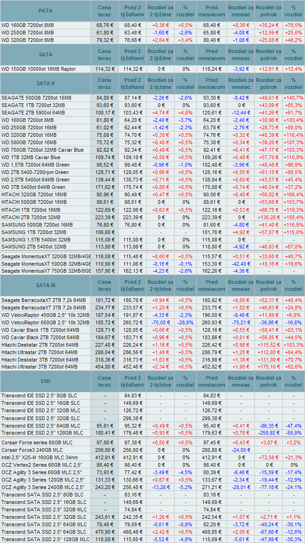
Task: Select the -12,44 € monthly difference cell
Action: [x=240, y=113]
